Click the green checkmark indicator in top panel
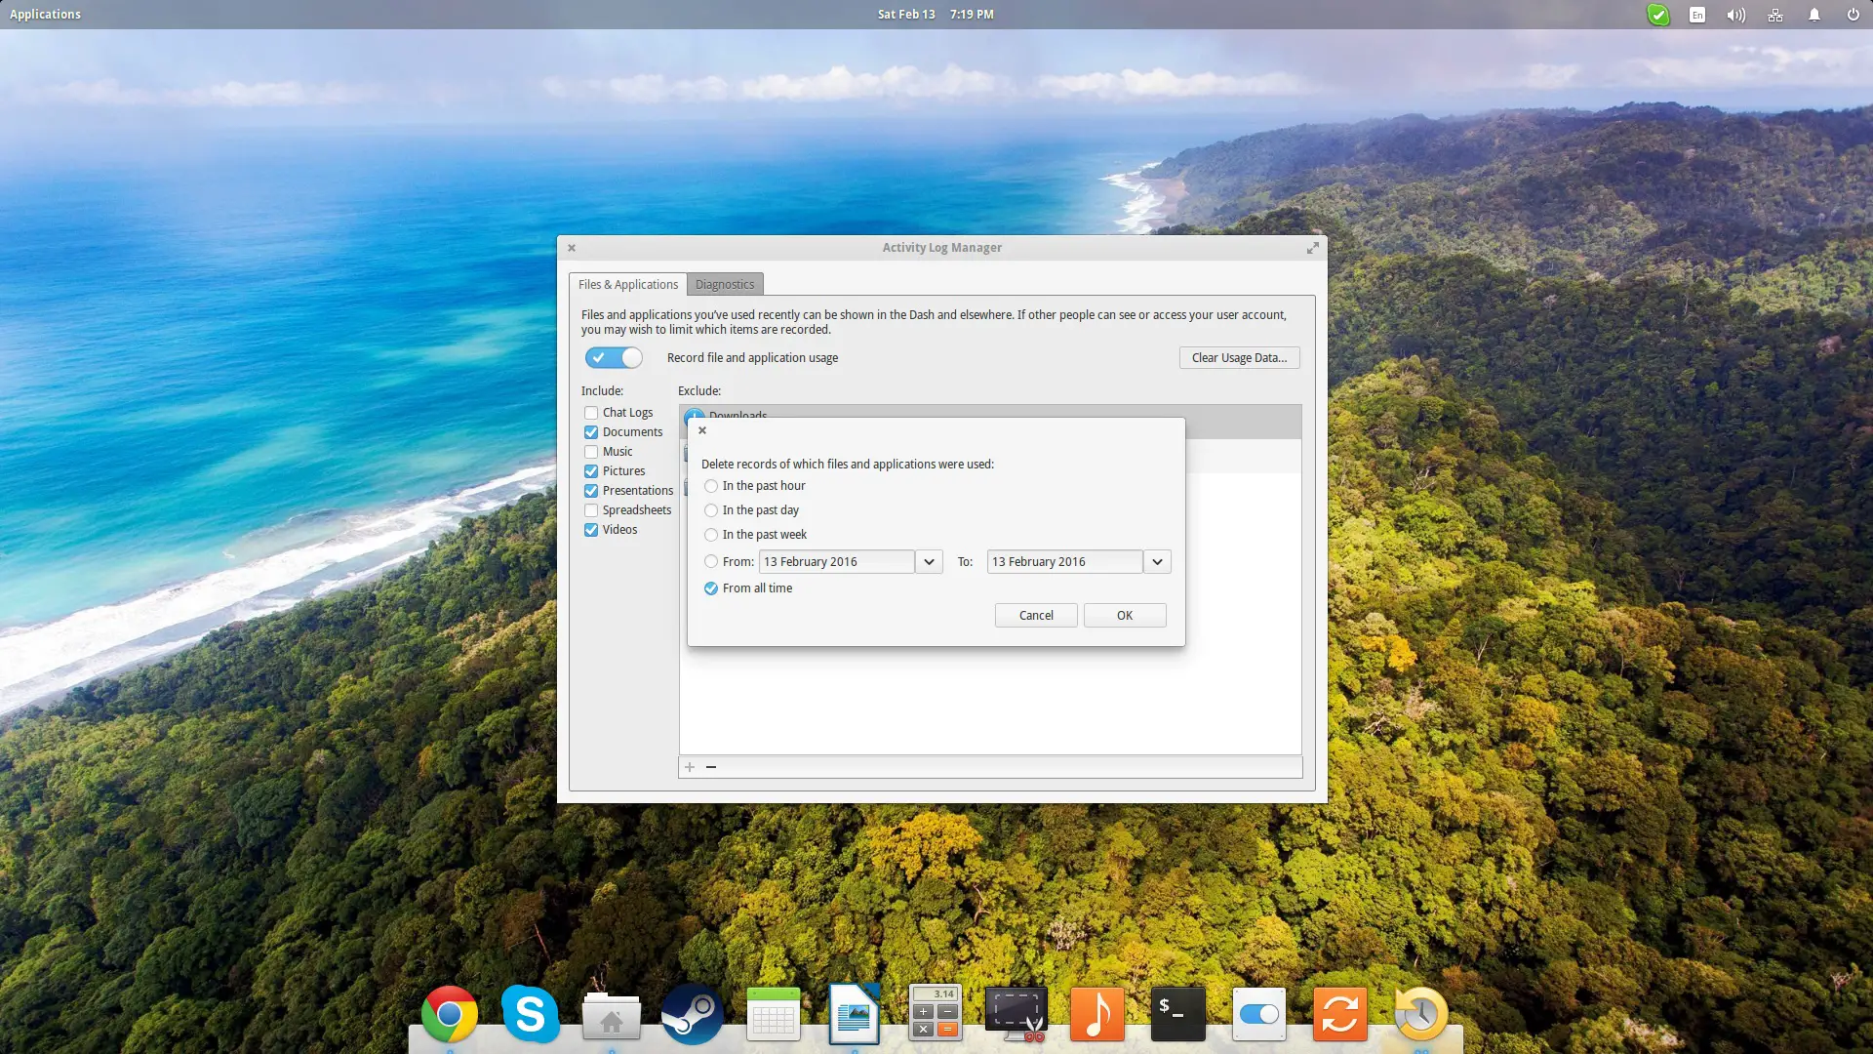 click(1658, 15)
